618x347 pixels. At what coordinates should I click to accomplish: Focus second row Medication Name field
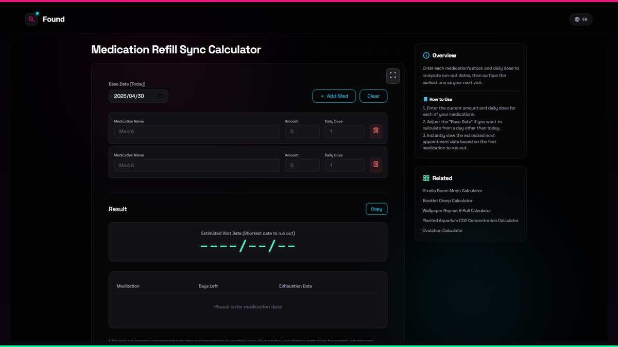click(x=197, y=166)
